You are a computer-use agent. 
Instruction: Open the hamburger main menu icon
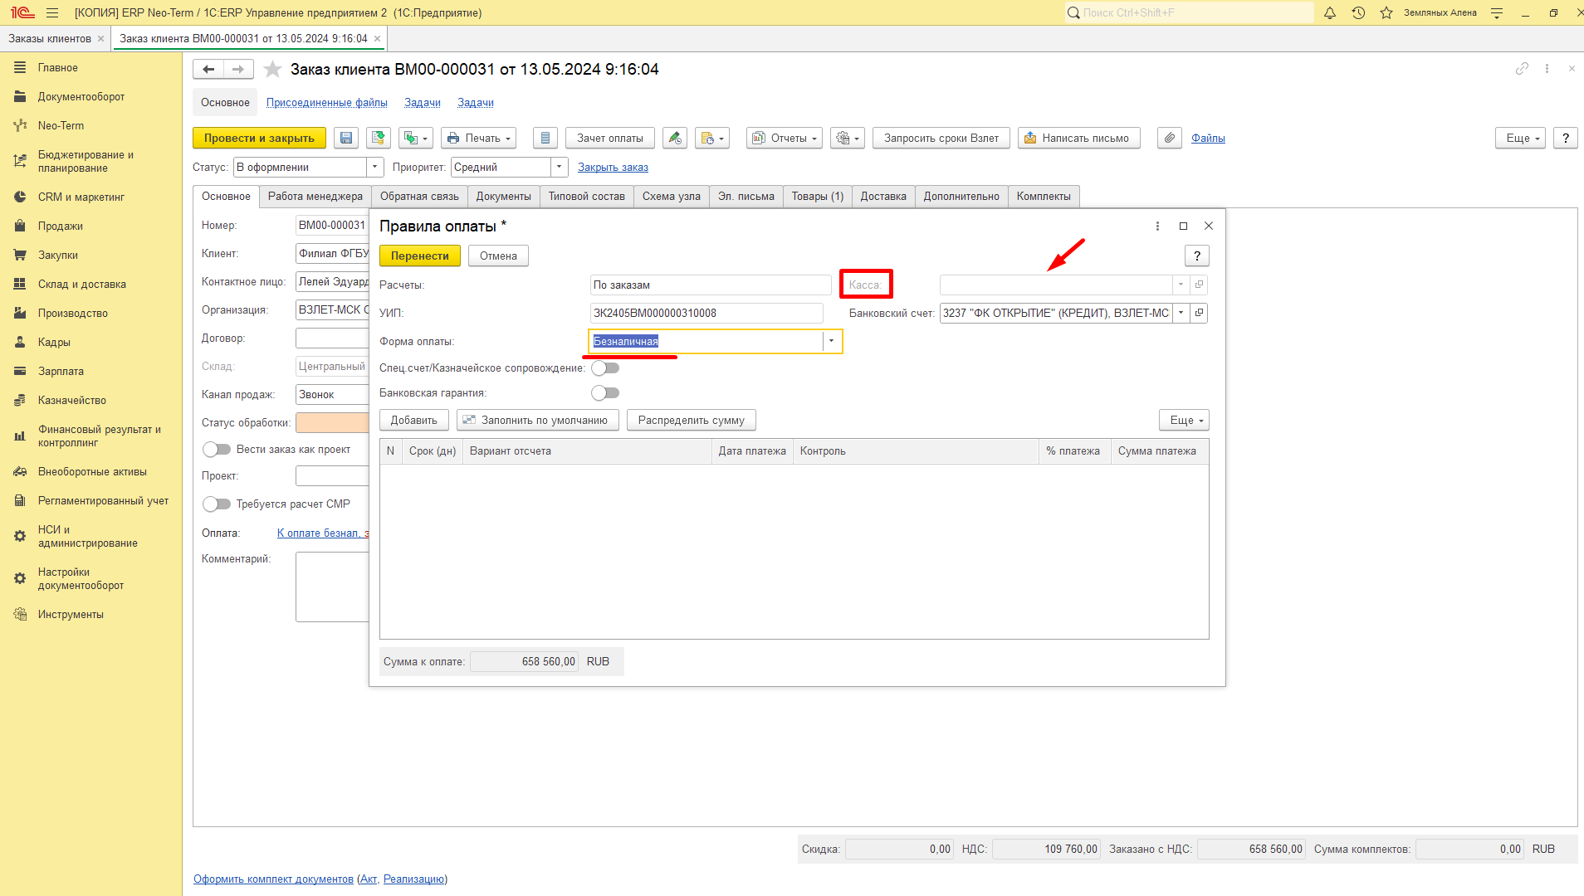coord(52,12)
